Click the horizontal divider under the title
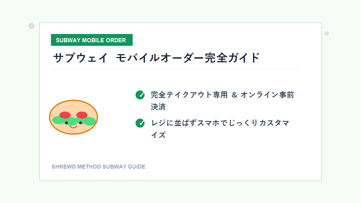361x203 pixels. [x=175, y=69]
